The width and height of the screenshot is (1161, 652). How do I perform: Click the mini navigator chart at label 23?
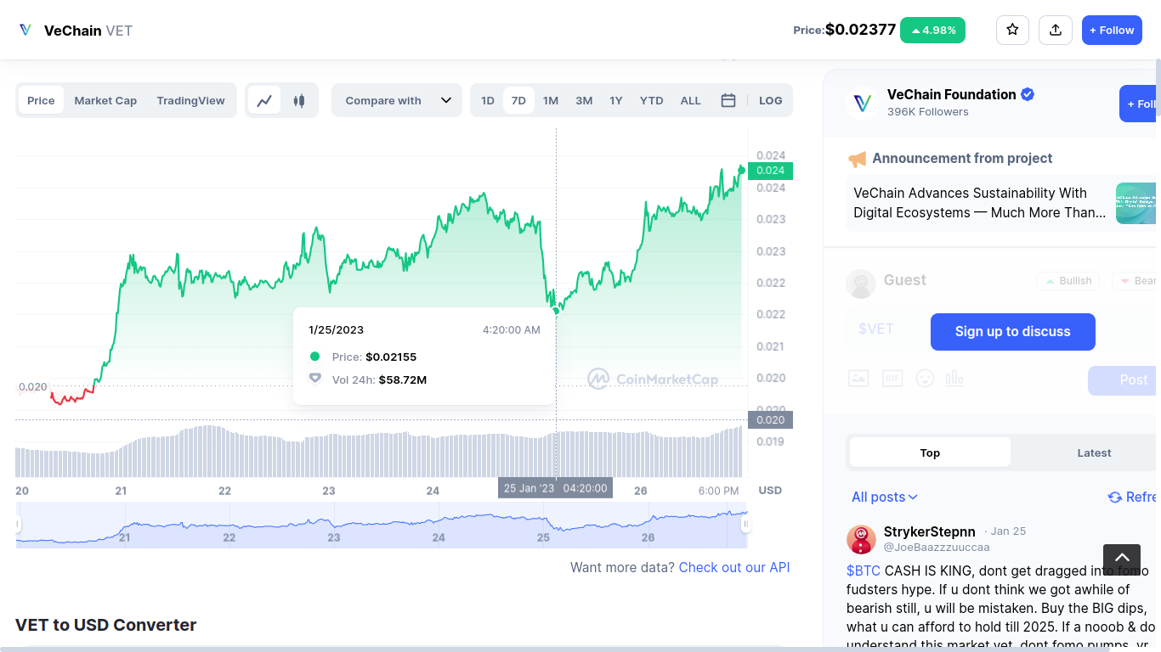[x=334, y=537]
